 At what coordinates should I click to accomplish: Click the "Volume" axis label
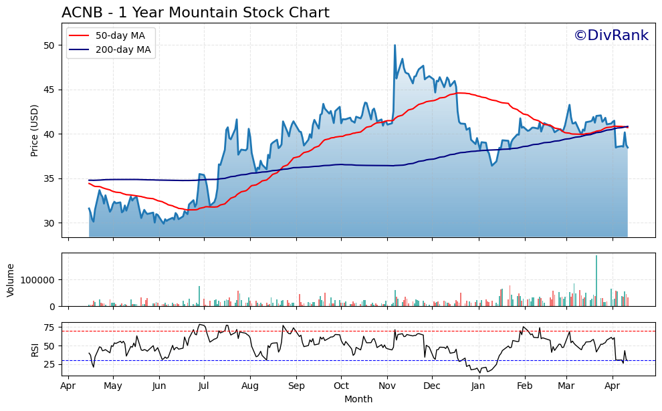pos(11,280)
